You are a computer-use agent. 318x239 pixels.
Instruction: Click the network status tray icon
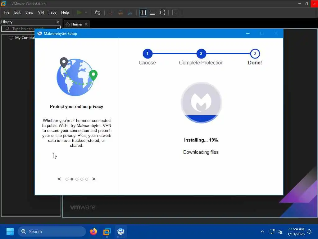pos(272,232)
